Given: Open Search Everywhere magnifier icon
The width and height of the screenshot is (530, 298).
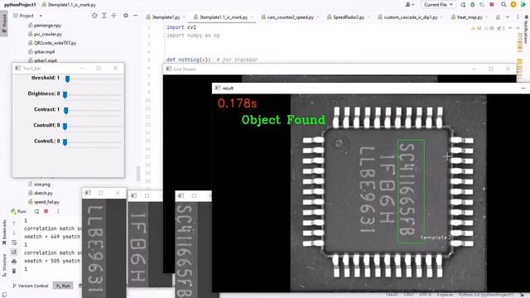Looking at the screenshot, I should [504, 5].
